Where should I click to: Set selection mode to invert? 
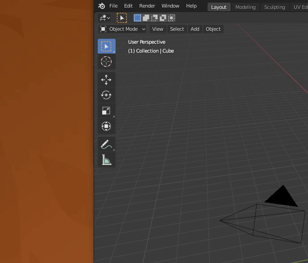163,18
